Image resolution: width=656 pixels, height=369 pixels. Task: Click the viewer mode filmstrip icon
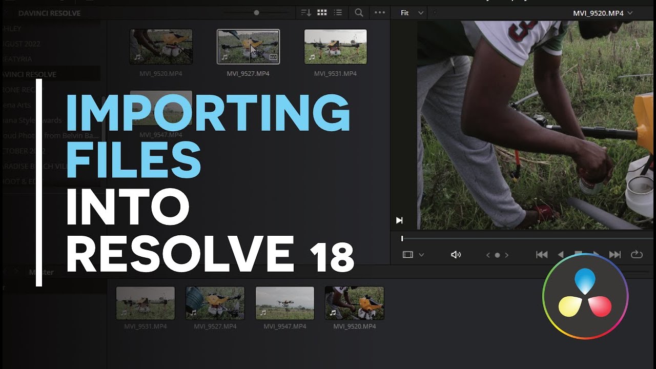pyautogui.click(x=408, y=255)
